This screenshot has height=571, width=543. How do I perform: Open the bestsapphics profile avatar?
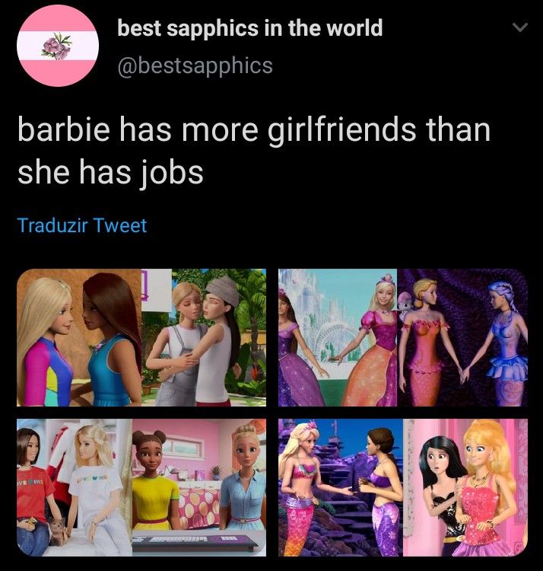[58, 46]
